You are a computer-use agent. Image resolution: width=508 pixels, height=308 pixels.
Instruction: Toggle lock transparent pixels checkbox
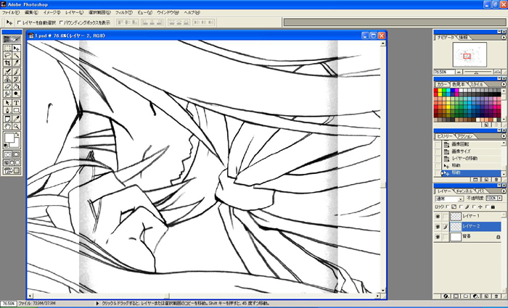tap(448, 207)
